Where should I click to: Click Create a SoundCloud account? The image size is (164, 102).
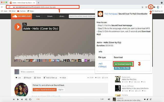tap(45, 90)
